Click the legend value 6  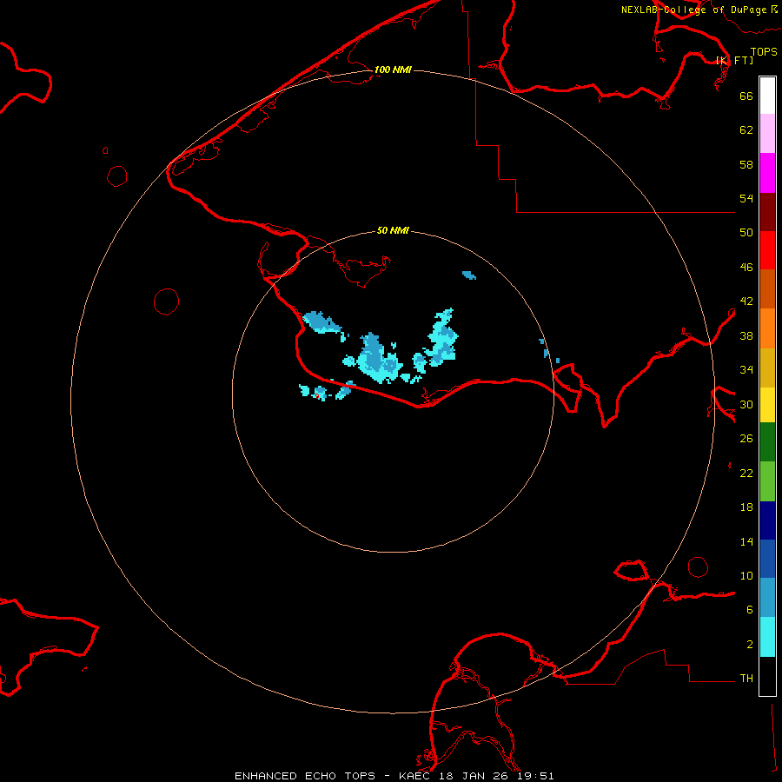point(750,610)
